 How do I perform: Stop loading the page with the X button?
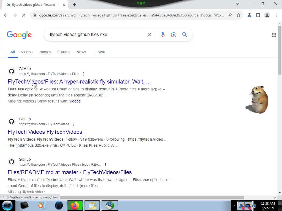pyautogui.click(x=24, y=15)
